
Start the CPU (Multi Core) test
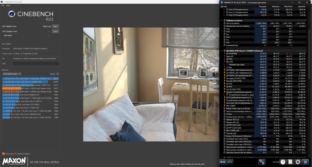(55, 26)
